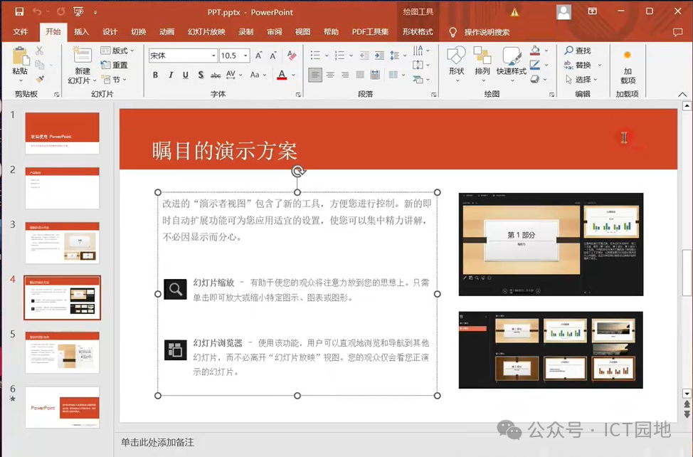Click the Save icon in title bar
Screen dimensions: 693x457
(x=19, y=11)
